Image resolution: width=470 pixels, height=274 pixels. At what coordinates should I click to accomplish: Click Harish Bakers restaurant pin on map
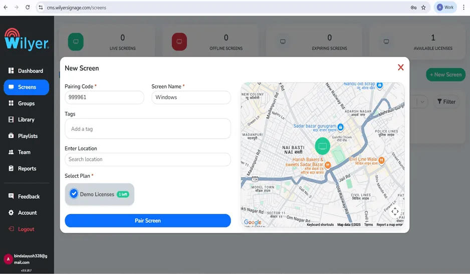328,165
